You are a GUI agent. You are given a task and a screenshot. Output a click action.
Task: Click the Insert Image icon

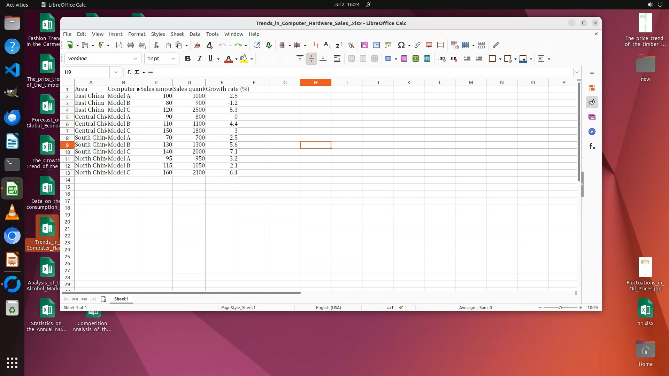click(364, 45)
